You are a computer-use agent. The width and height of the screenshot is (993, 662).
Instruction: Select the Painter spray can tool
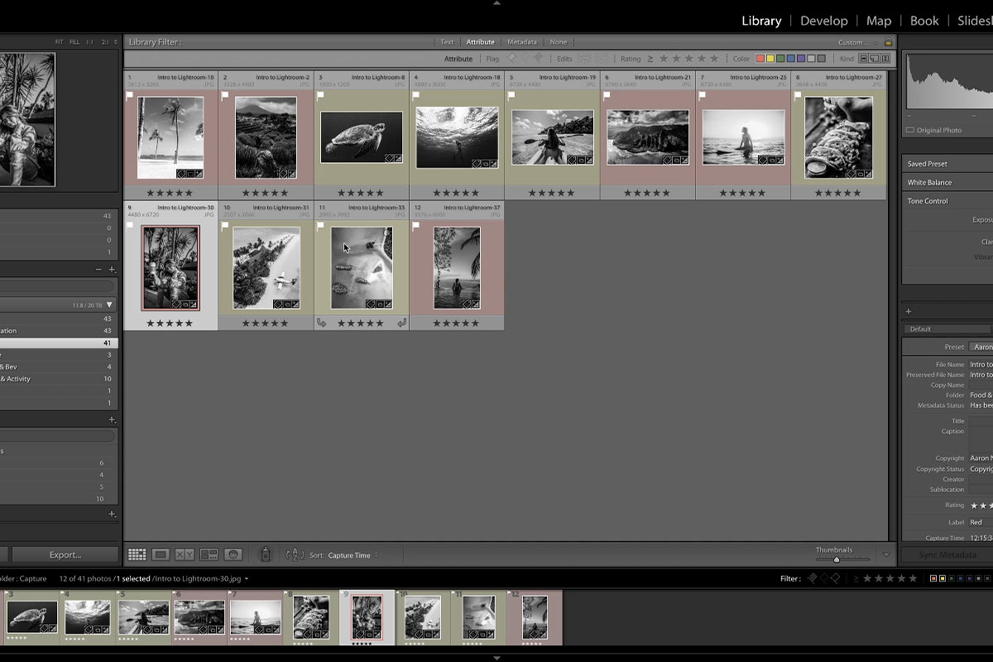(x=266, y=554)
